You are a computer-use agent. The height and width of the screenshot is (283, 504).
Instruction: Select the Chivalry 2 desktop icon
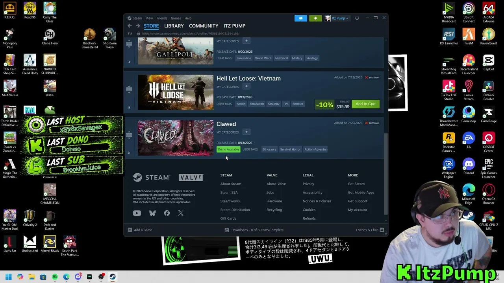(30, 218)
